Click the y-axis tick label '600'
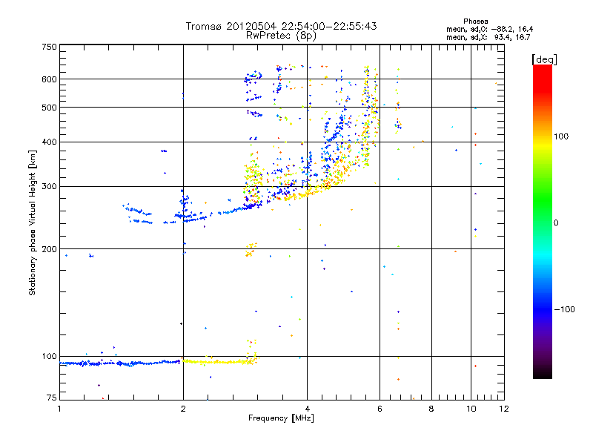The width and height of the screenshot is (593, 445). (x=49, y=79)
